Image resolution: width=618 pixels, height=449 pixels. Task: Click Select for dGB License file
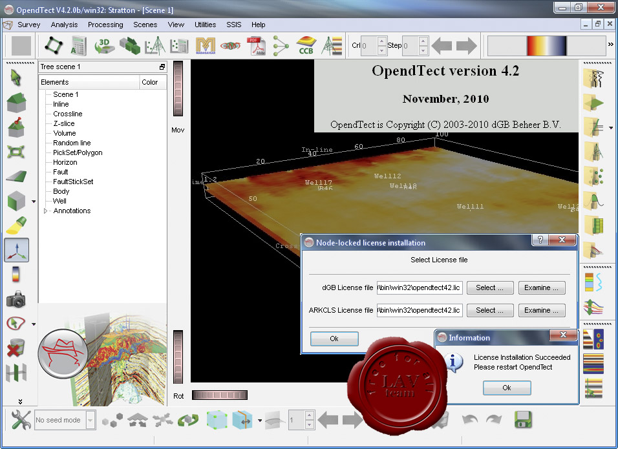tap(490, 287)
